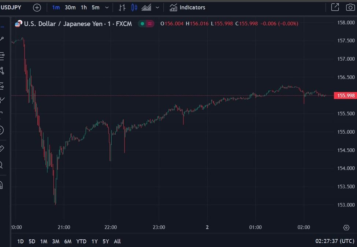357x247 pixels.
Task: Switch to the 1h timeframe
Action: (x=84, y=7)
